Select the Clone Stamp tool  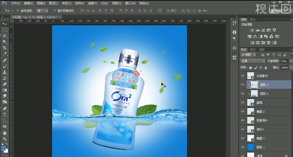tap(4, 72)
